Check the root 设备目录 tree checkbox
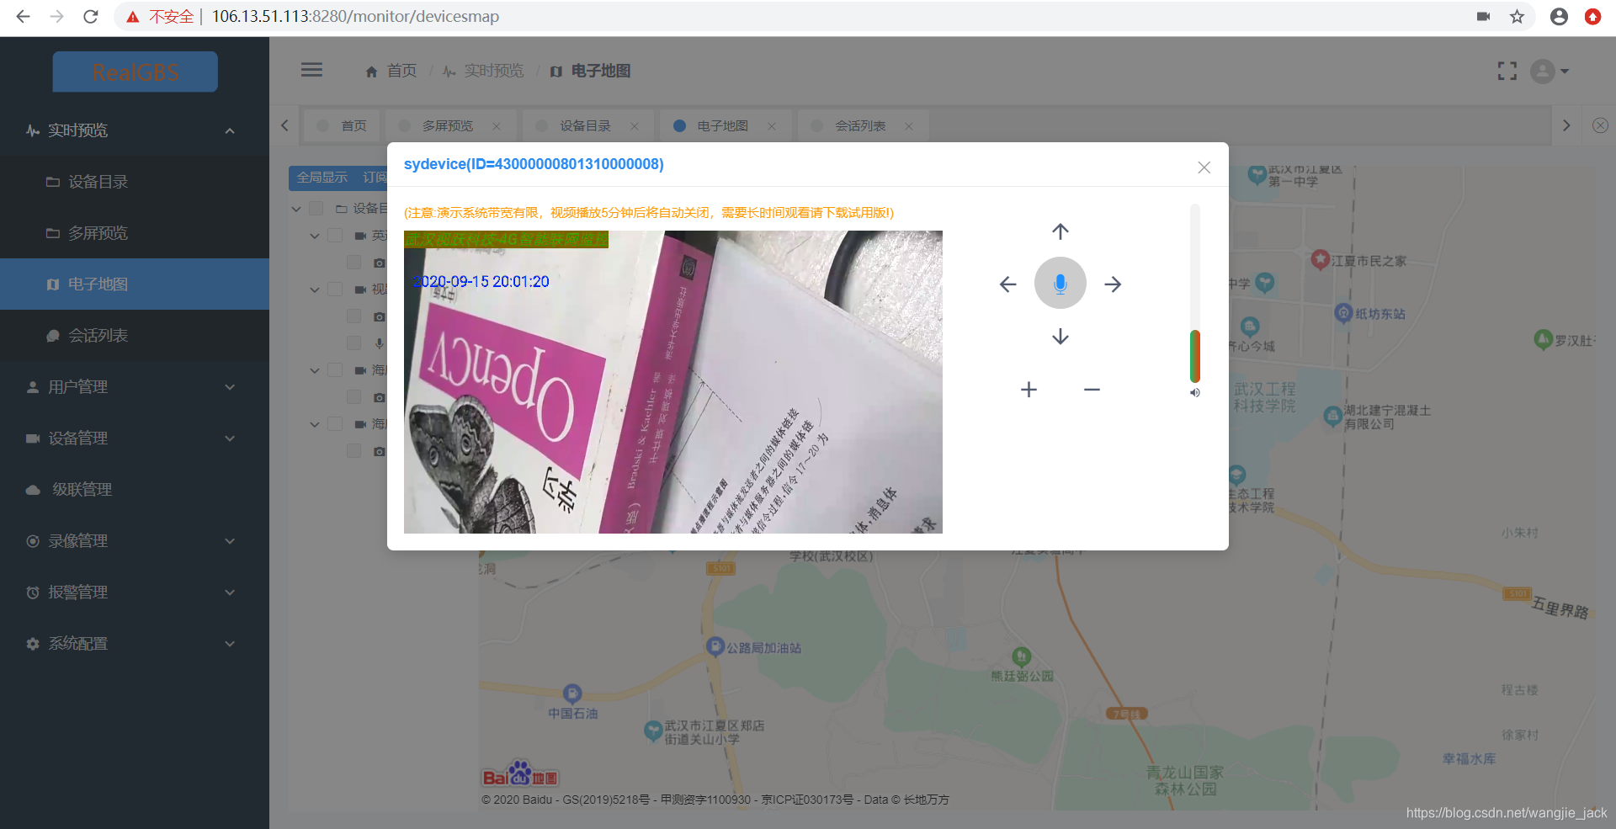Screen dimensions: 1616x829 pos(316,208)
